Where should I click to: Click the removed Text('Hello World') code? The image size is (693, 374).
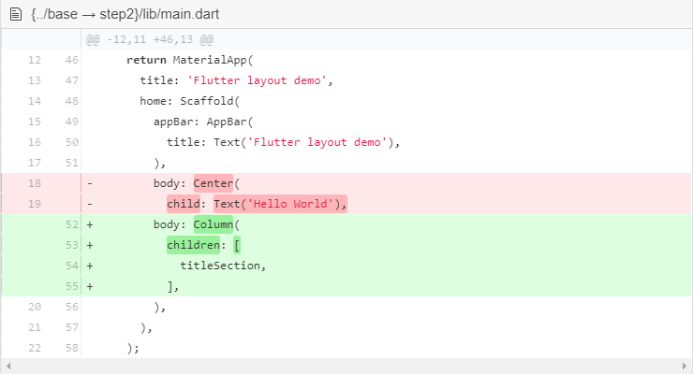click(280, 204)
